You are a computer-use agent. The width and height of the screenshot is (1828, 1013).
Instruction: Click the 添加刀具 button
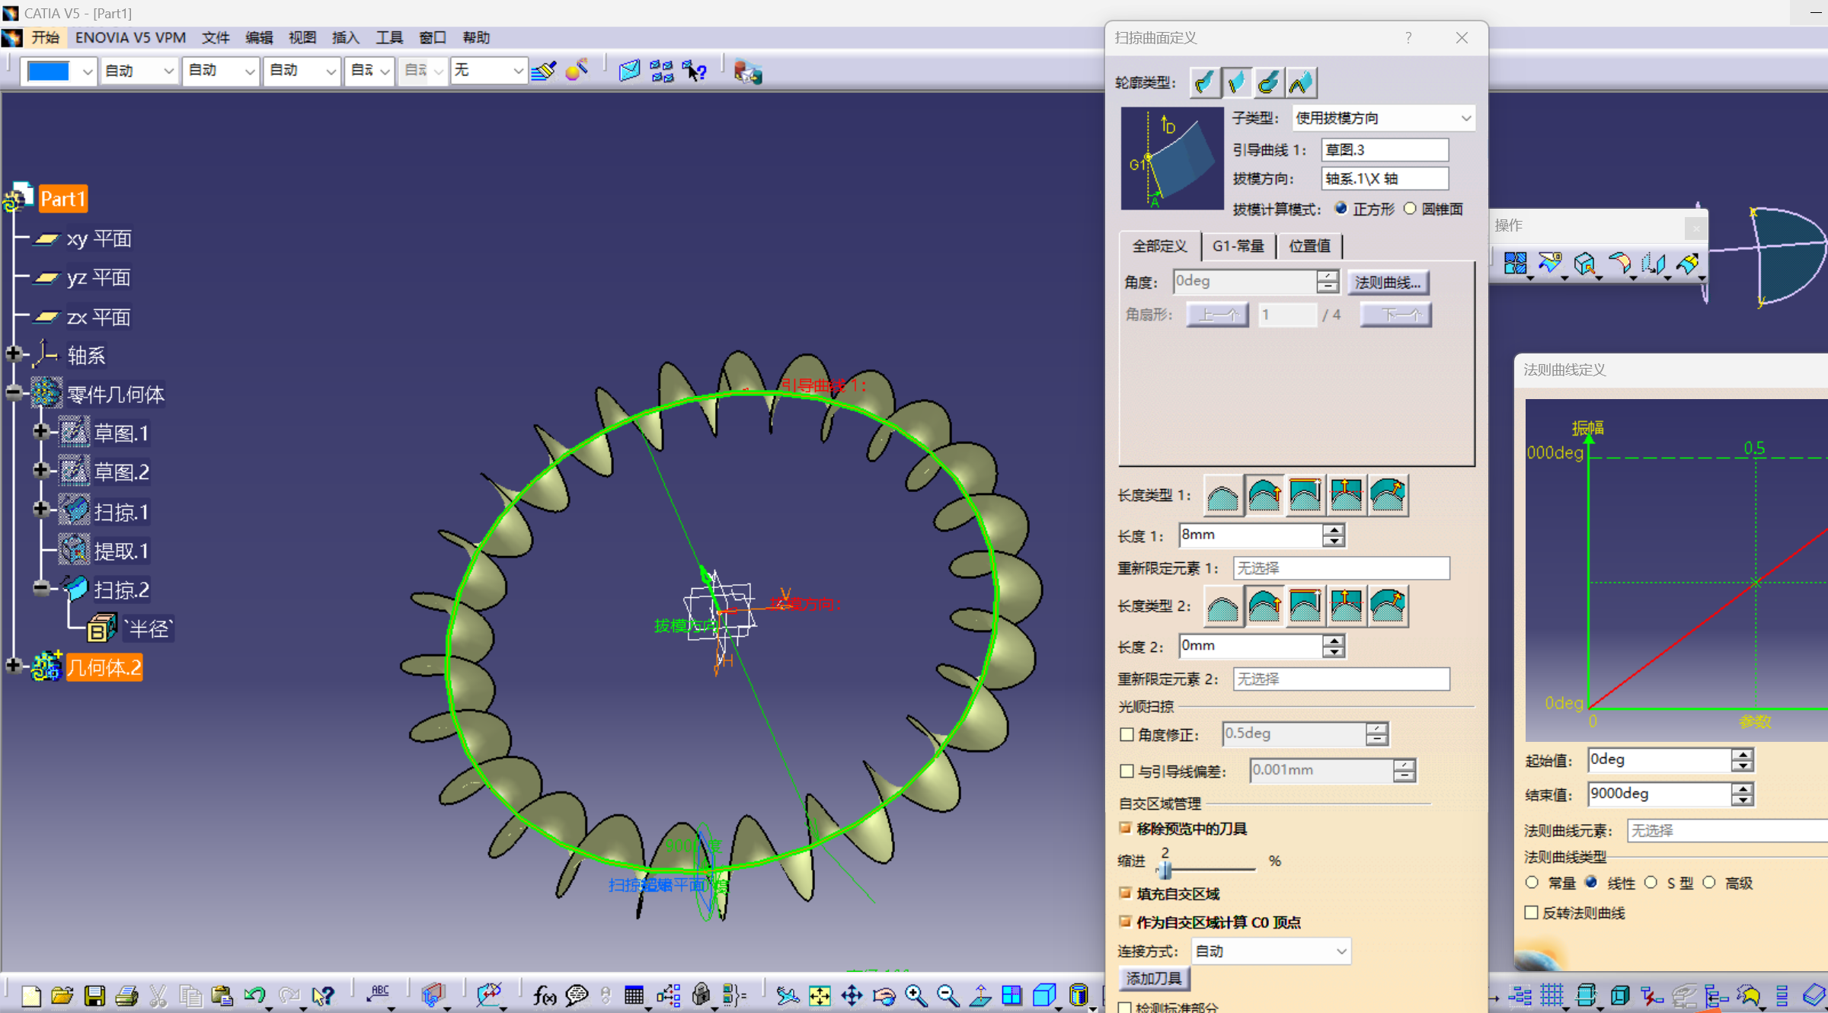pos(1153,978)
